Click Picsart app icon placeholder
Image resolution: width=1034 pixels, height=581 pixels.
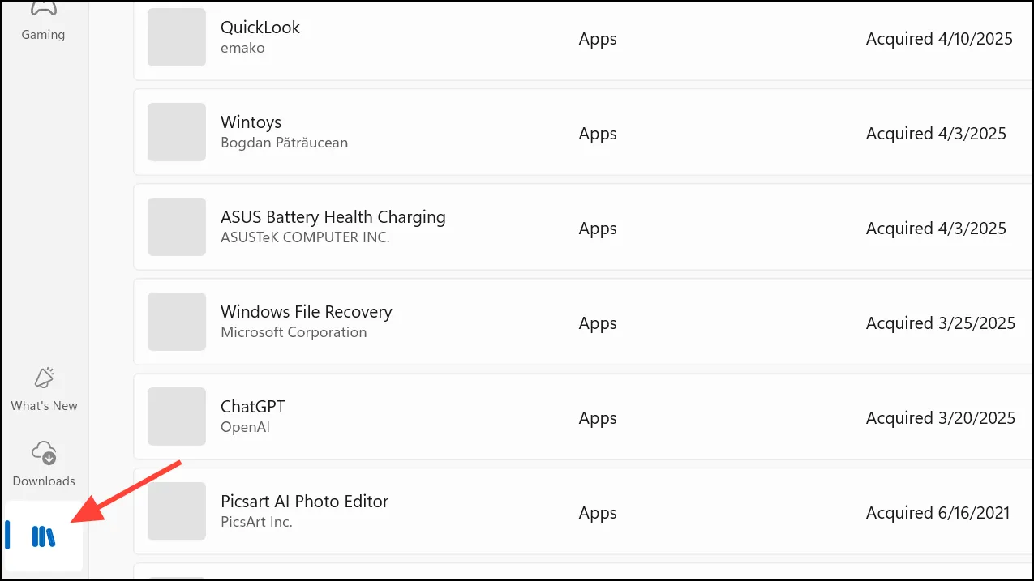(x=177, y=511)
